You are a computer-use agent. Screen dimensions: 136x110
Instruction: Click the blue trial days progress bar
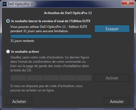click(51, 36)
